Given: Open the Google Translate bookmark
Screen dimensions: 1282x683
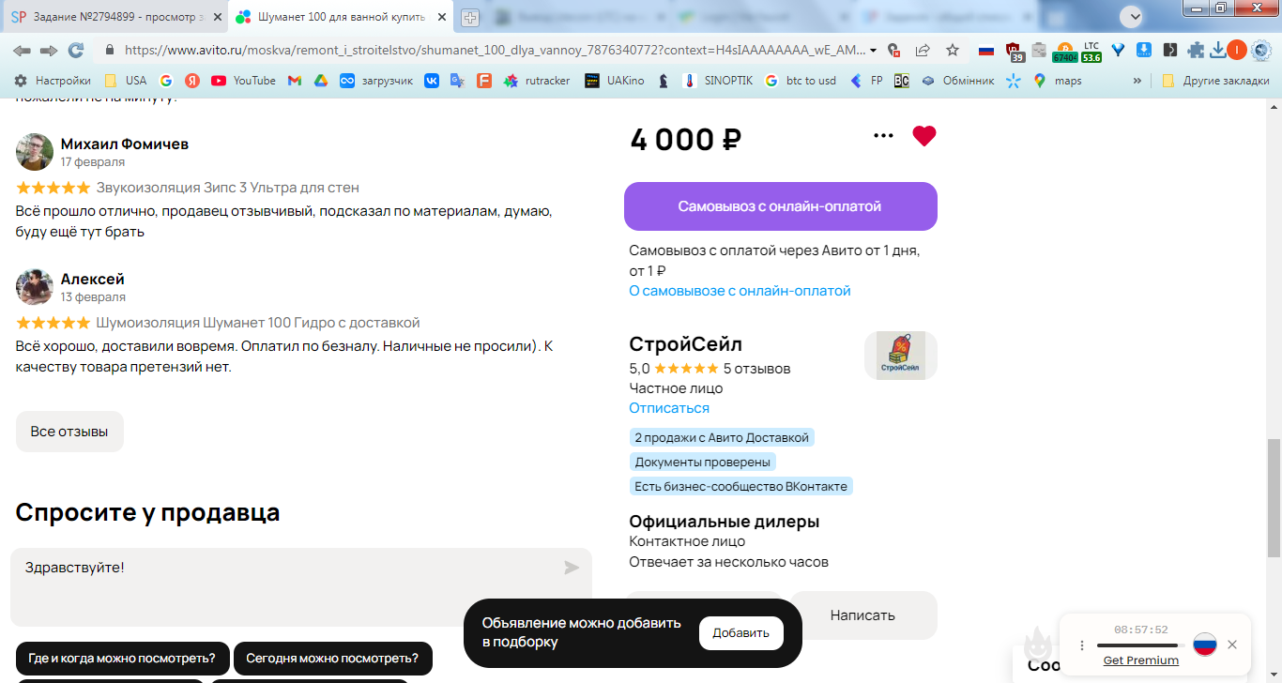Looking at the screenshot, I should [458, 81].
